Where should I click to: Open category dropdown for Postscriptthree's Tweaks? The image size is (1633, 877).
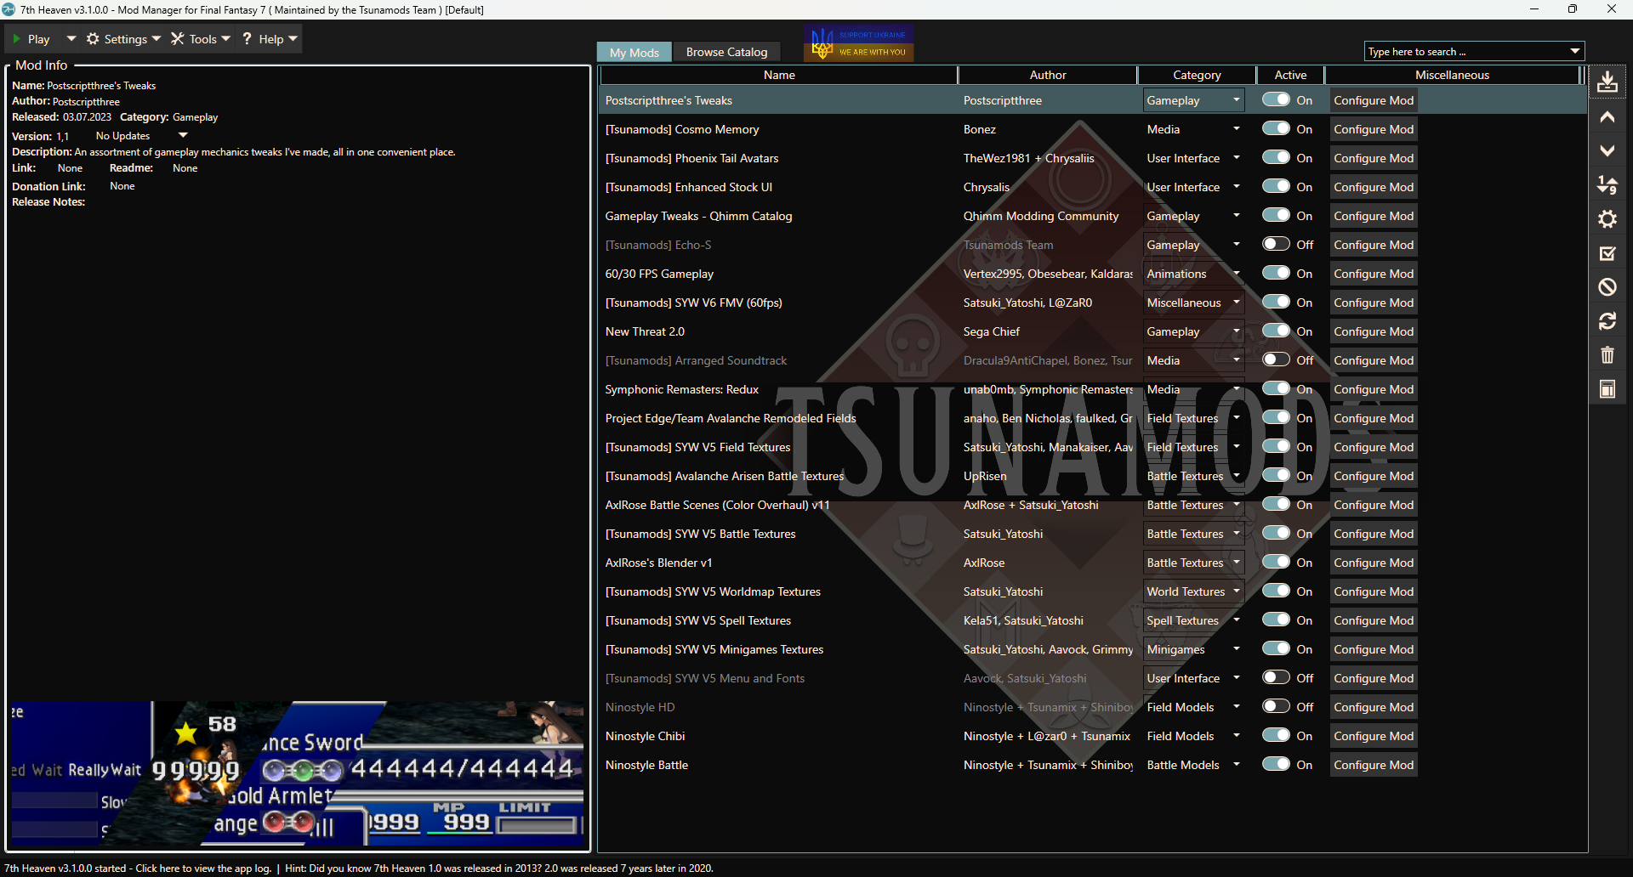[1236, 100]
